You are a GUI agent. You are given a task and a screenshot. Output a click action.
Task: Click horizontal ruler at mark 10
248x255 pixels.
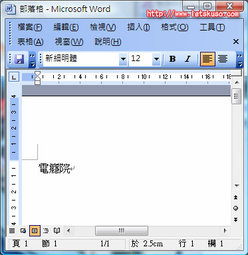pos(144,77)
